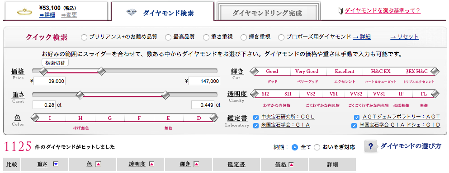Screen dimensions: 449x173
Task: Click the price column sort arrow icon
Action: pos(291,164)
